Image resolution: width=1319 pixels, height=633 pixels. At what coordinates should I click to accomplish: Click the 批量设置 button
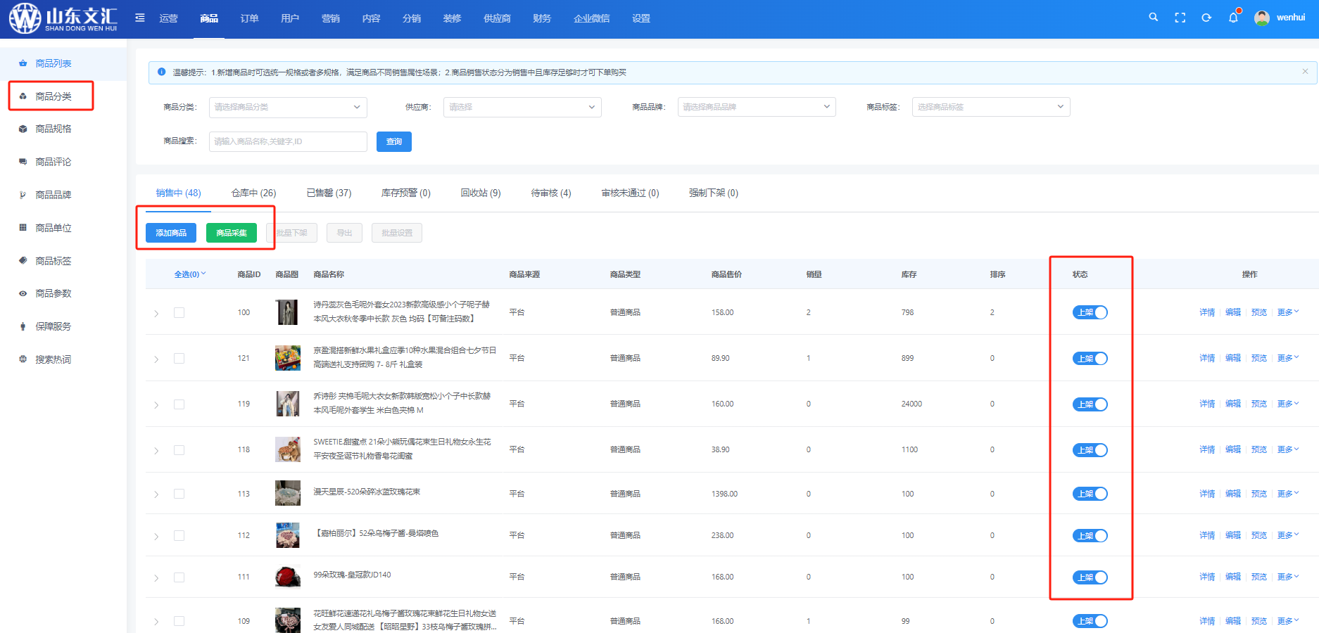tap(397, 233)
